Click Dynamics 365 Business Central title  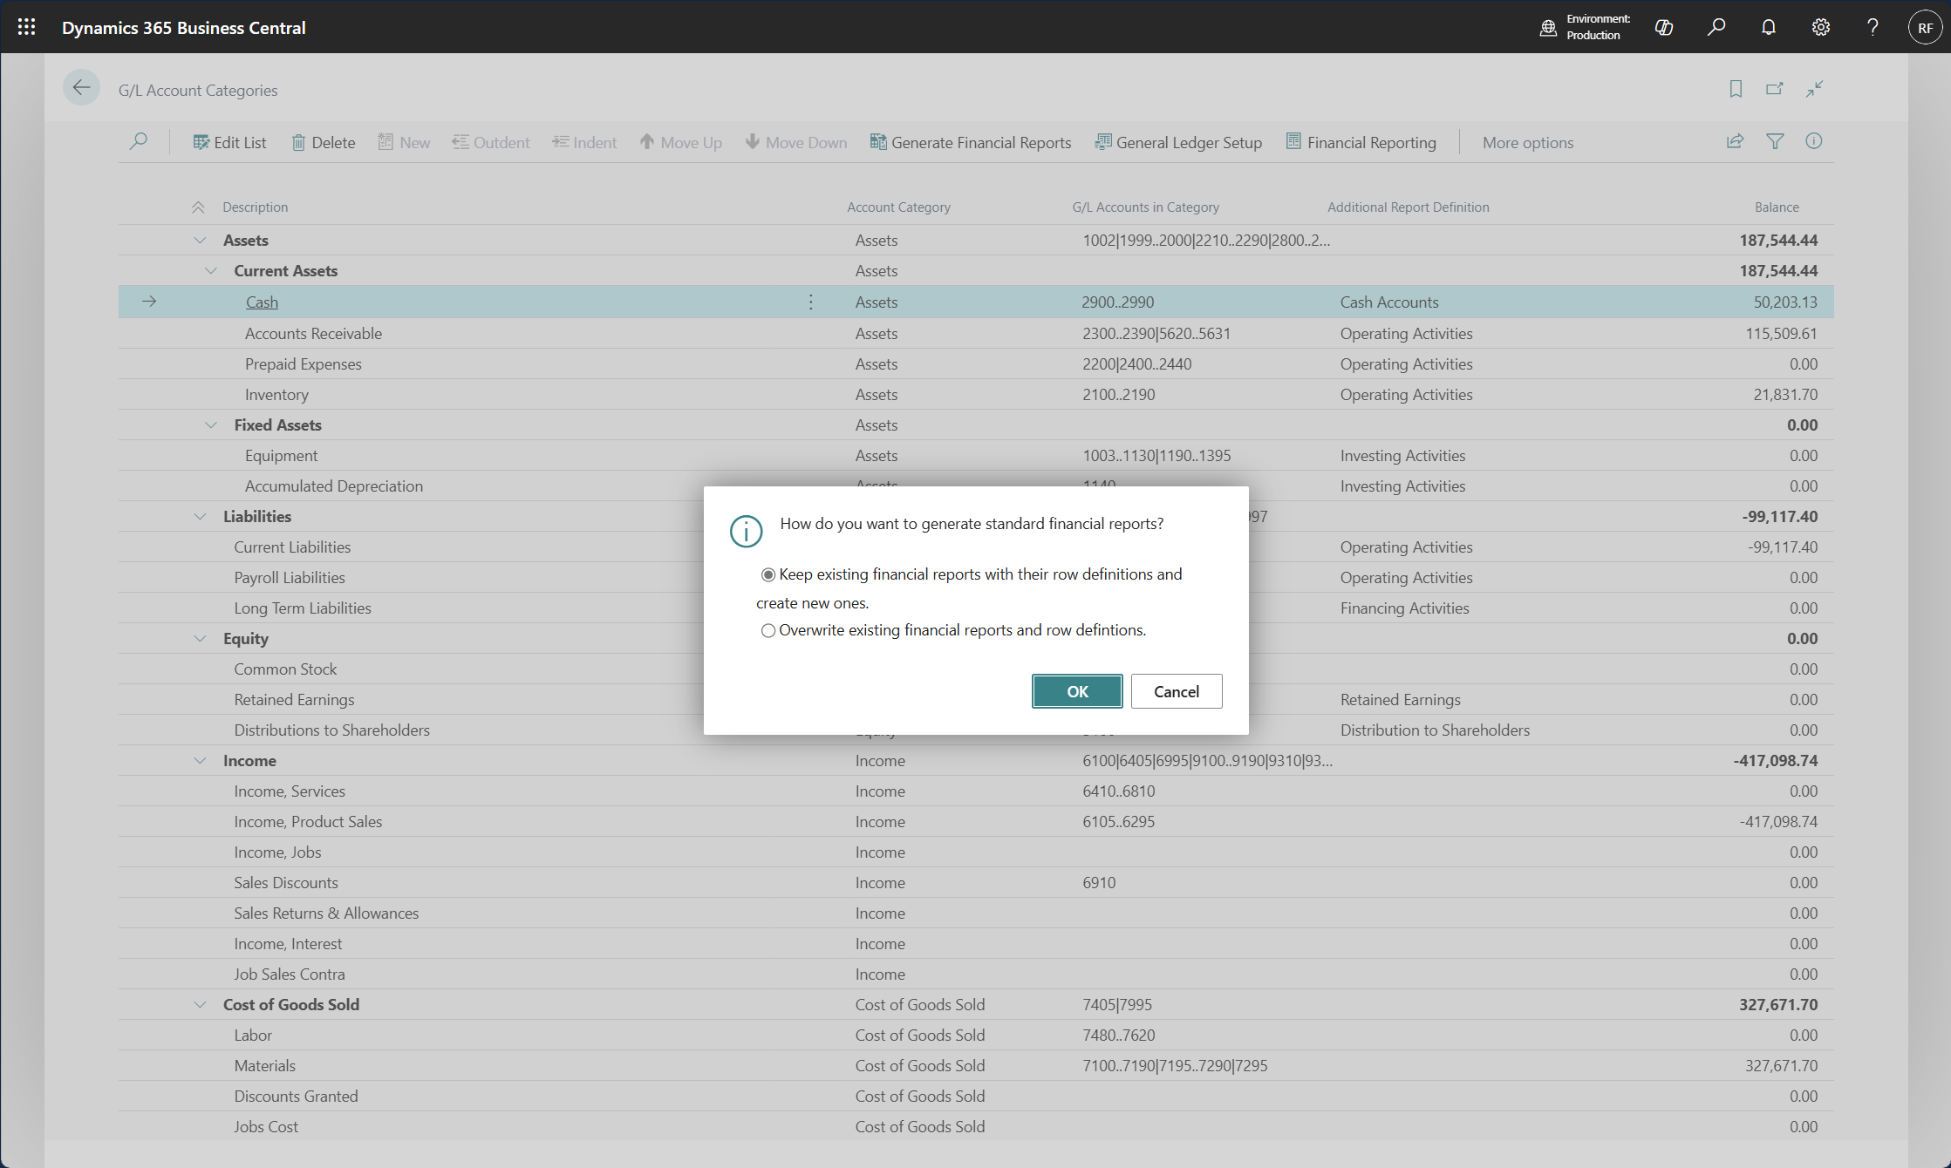[x=183, y=27]
